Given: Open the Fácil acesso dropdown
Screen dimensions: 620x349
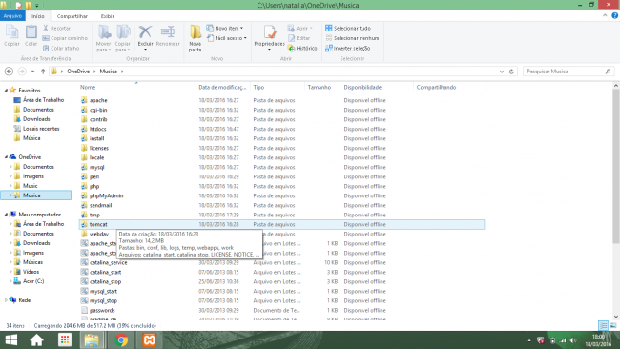Looking at the screenshot, I should 227,38.
